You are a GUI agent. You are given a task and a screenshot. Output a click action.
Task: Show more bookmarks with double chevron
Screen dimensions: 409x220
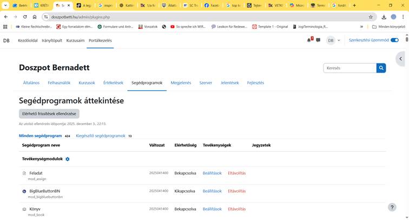[x=361, y=27]
